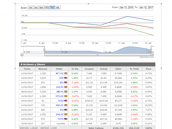172x129 pixels.
Task: Set chart zoom to 6m
Action: [41, 8]
